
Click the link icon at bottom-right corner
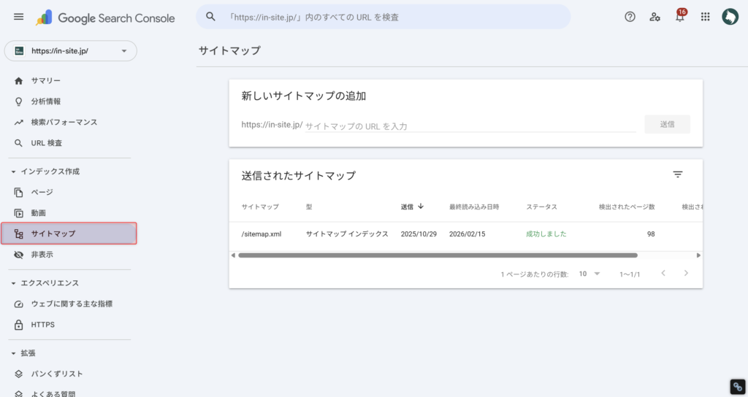738,387
